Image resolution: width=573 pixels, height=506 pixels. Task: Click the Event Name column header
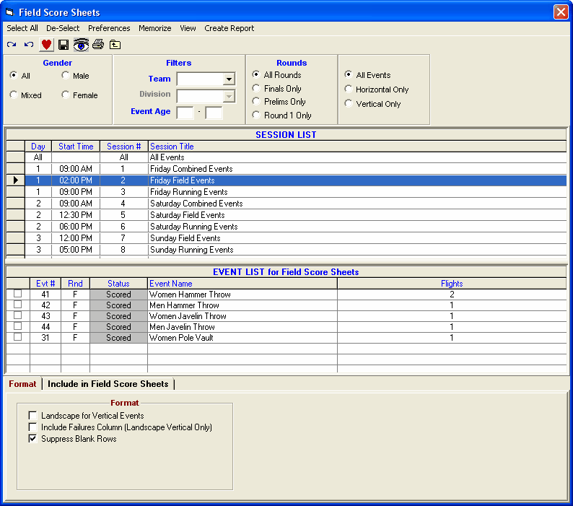pyautogui.click(x=242, y=284)
